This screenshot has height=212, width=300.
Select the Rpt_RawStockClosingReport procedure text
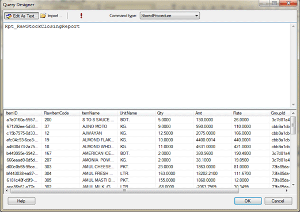(42, 26)
